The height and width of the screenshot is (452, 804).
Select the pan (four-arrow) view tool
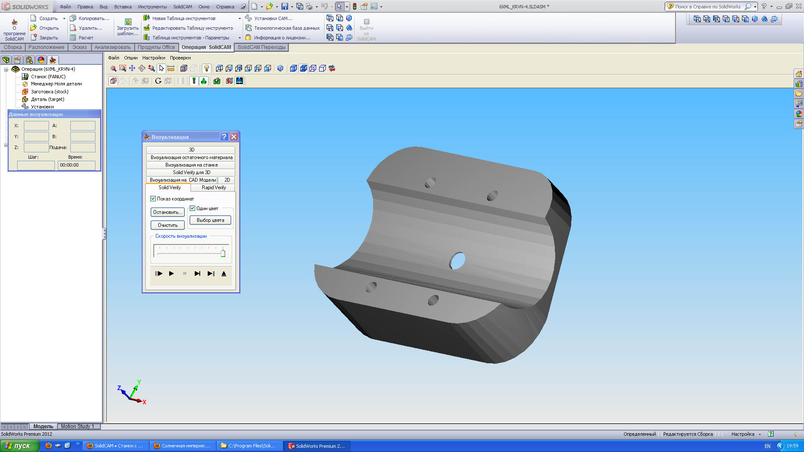[132, 68]
